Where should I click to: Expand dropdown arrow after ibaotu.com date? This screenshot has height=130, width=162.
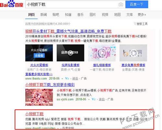pyautogui.click(x=62, y=79)
